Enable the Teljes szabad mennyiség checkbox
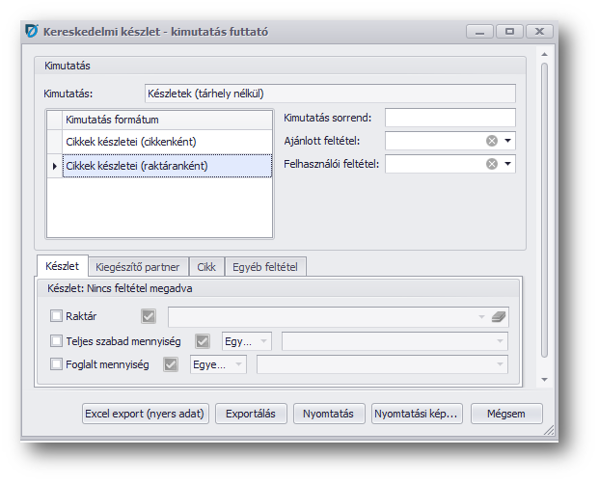 pos(56,341)
